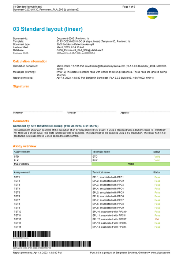The width and height of the screenshot is (183, 259).
Task: Click the 'TST12' row label
Action: 18,219
